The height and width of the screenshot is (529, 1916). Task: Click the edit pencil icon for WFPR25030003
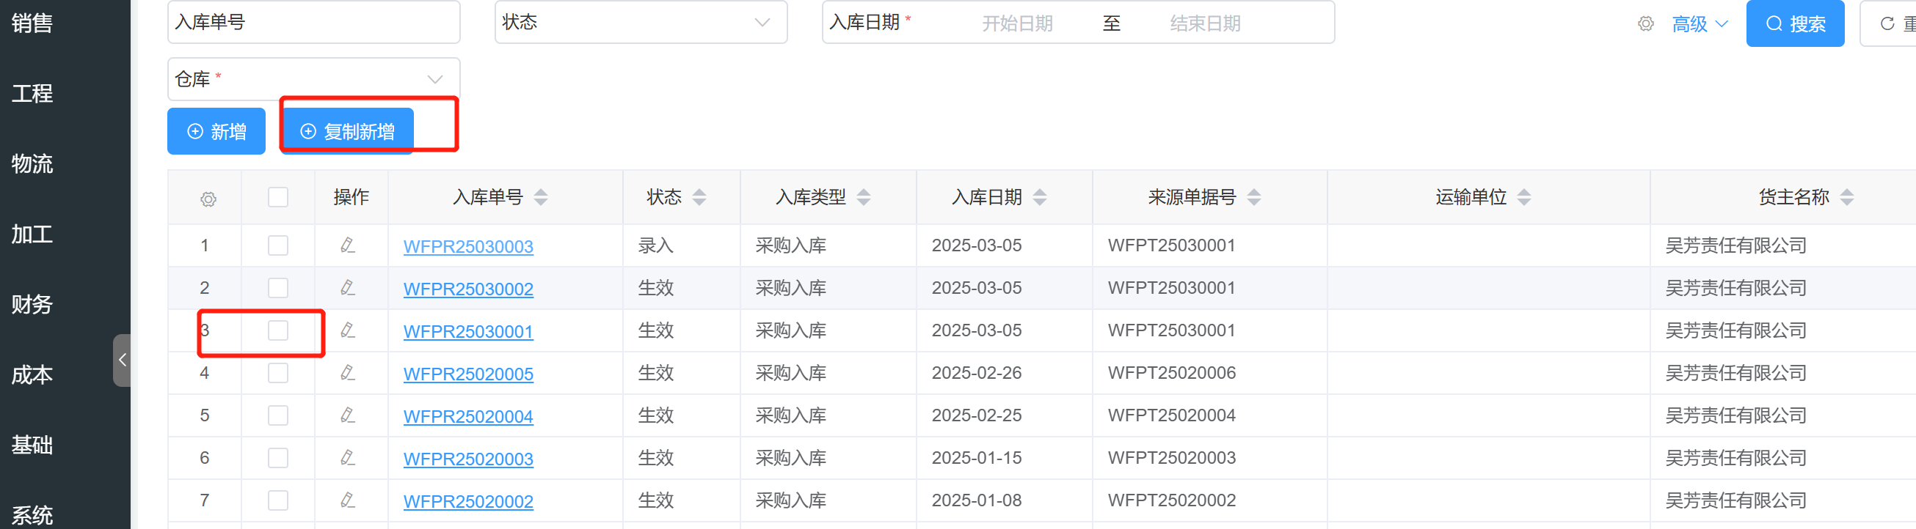(347, 245)
